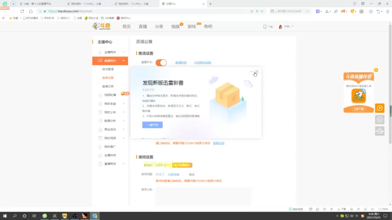392x220 pixels.
Task: Select 房间管理 in the sidebar
Action: coord(108,69)
